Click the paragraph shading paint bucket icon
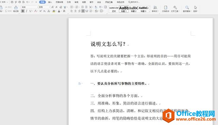 point(96,11)
